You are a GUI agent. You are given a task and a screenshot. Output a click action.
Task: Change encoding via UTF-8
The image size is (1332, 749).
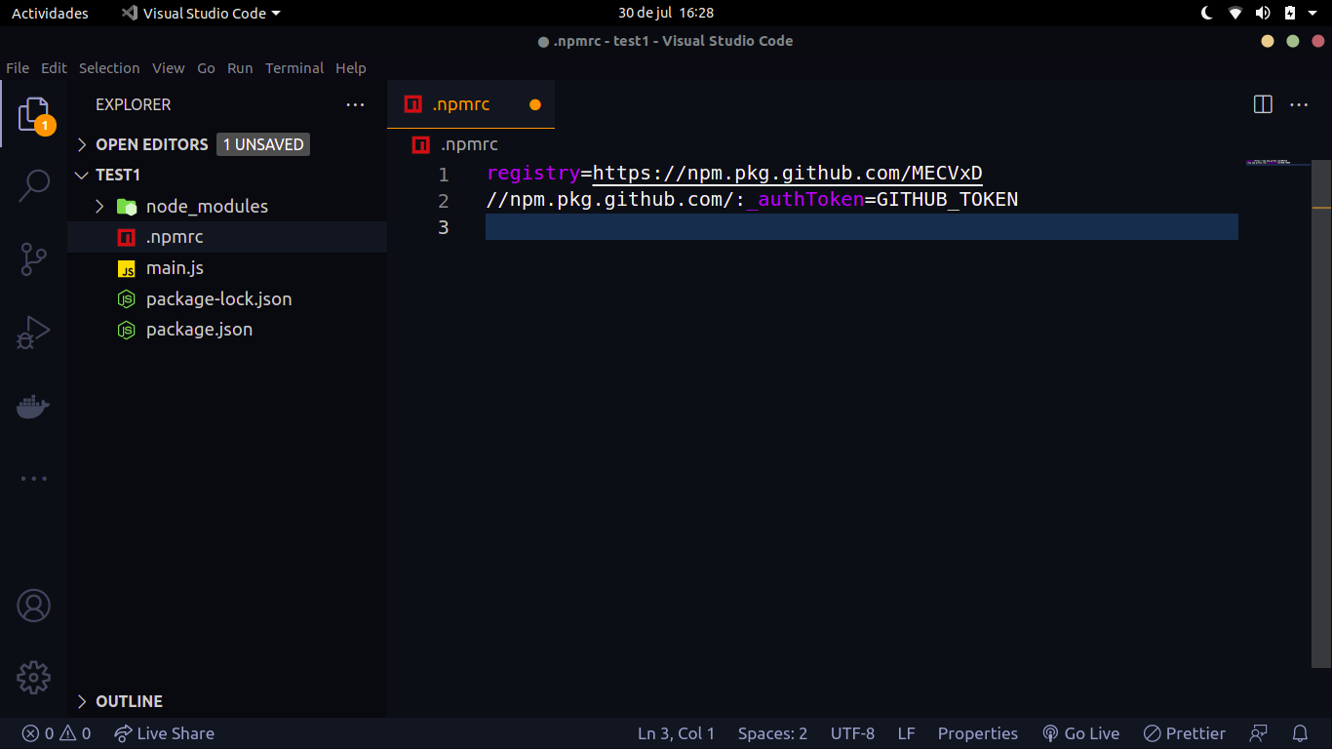click(852, 733)
